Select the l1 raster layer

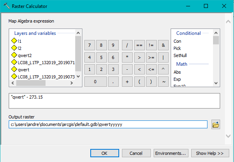point(16,41)
